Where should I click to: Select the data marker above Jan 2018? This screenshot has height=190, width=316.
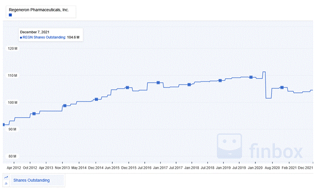pyautogui.click(x=189, y=85)
